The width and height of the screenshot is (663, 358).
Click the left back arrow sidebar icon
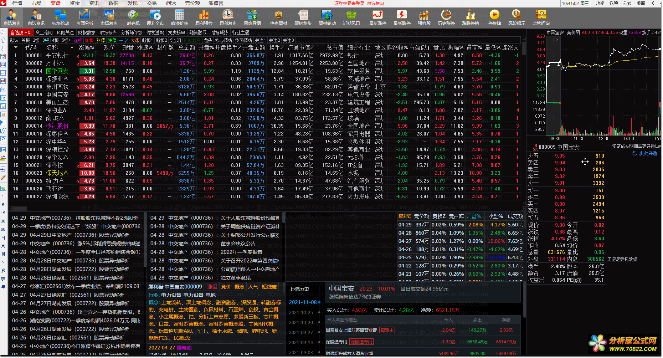click(3, 32)
